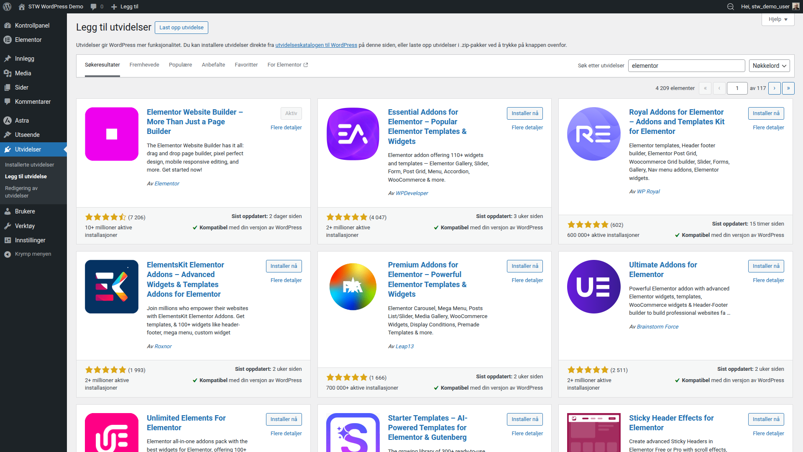
Task: Click Last opp utvidelse button
Action: pyautogui.click(x=182, y=28)
